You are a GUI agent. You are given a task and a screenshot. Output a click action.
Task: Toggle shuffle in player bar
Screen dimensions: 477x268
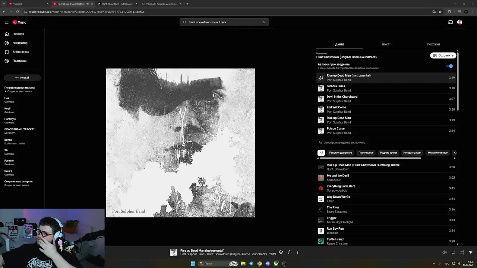[x=462, y=252]
